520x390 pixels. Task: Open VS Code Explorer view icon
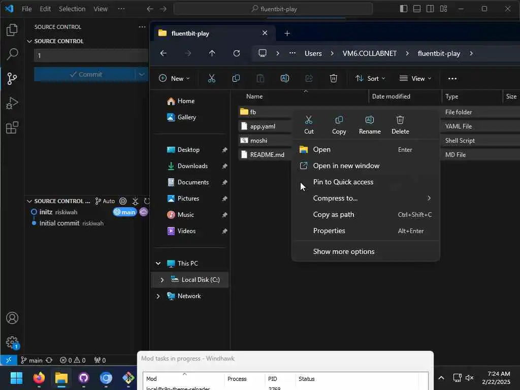(12, 30)
